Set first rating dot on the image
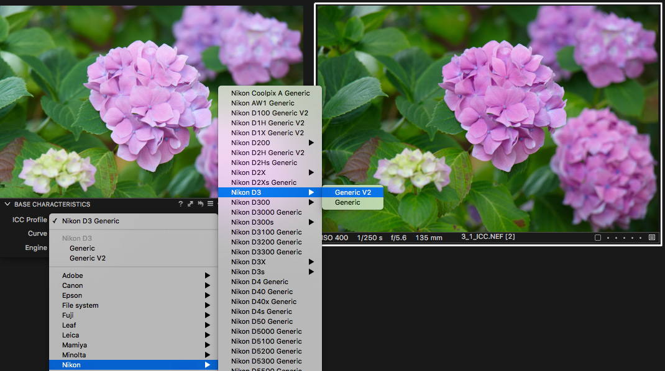This screenshot has height=371, width=665. pyautogui.click(x=608, y=238)
